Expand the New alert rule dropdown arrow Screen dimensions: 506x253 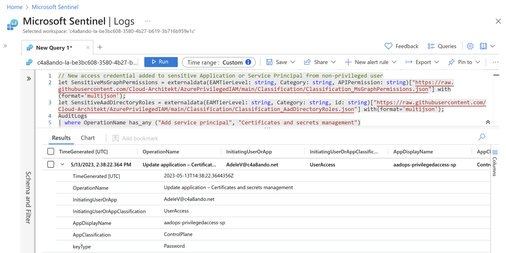(x=394, y=62)
